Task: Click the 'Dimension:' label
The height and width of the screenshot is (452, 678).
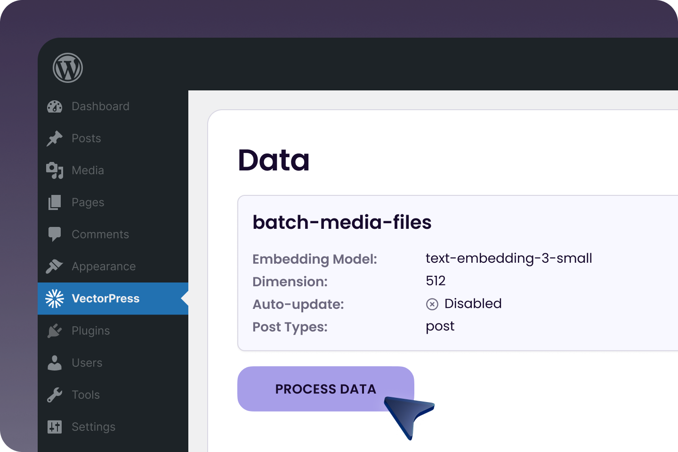Action: (x=290, y=282)
